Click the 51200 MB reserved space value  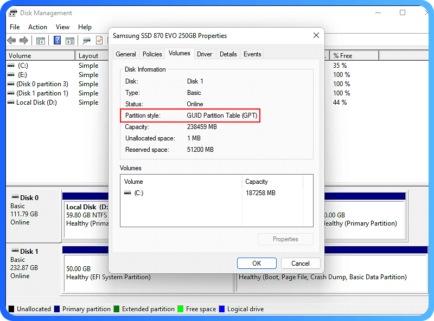tap(200, 150)
